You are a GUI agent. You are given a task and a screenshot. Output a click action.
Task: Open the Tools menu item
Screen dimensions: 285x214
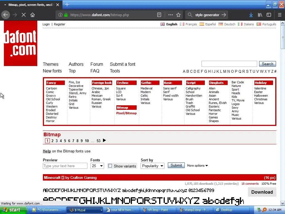(115, 71)
